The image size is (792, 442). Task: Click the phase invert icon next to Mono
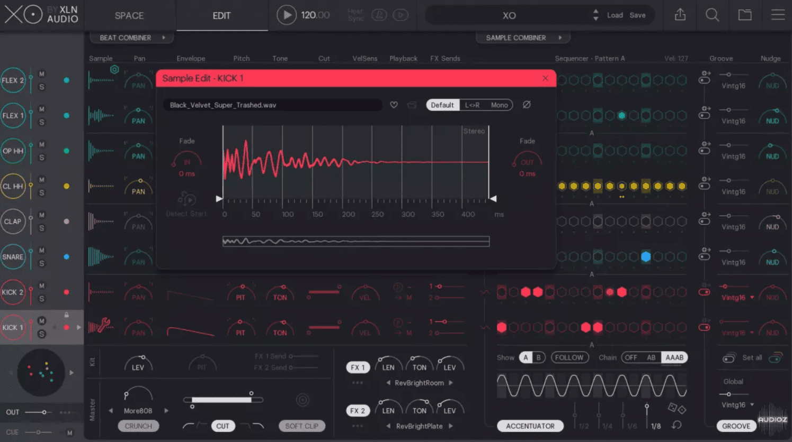[x=527, y=105]
